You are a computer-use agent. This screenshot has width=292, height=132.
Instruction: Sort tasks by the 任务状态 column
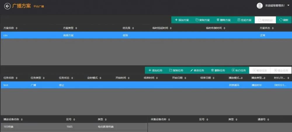(66, 78)
